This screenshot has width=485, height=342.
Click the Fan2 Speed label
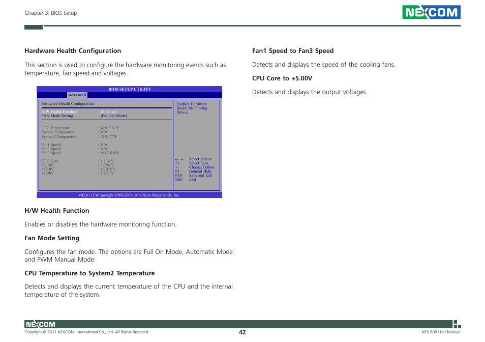point(51,149)
